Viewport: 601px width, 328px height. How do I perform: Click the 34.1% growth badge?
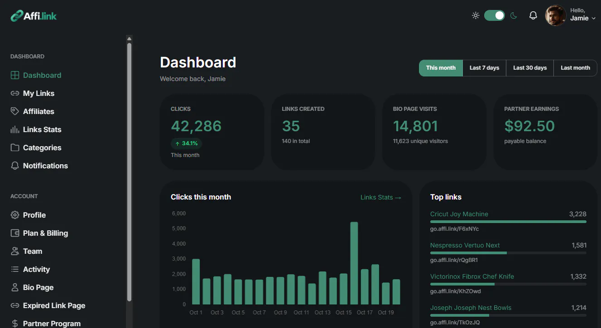[x=187, y=143]
